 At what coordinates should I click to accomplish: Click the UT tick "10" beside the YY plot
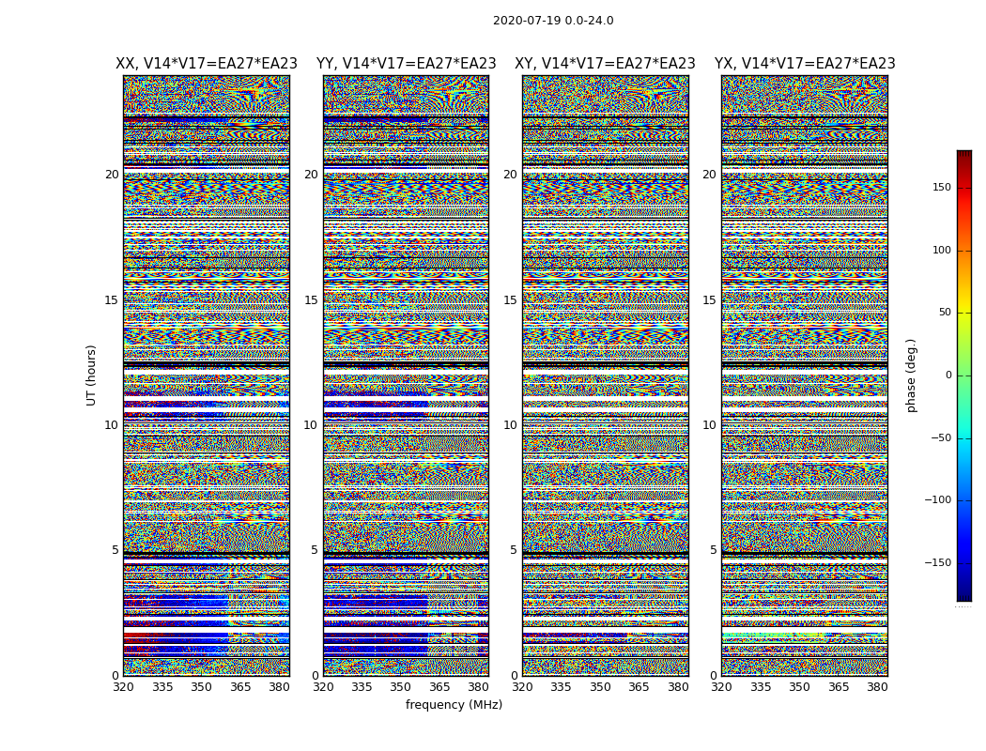click(x=311, y=425)
